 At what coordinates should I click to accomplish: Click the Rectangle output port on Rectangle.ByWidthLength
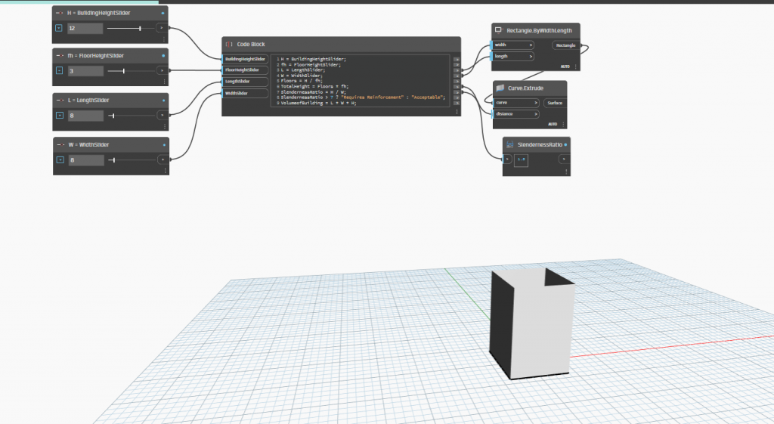[x=566, y=45]
